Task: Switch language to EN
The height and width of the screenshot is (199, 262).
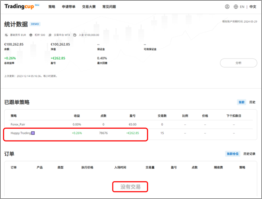Action: coord(242,7)
